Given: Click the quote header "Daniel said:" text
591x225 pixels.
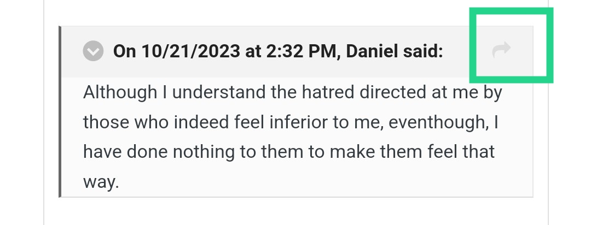Looking at the screenshot, I should coord(394,51).
